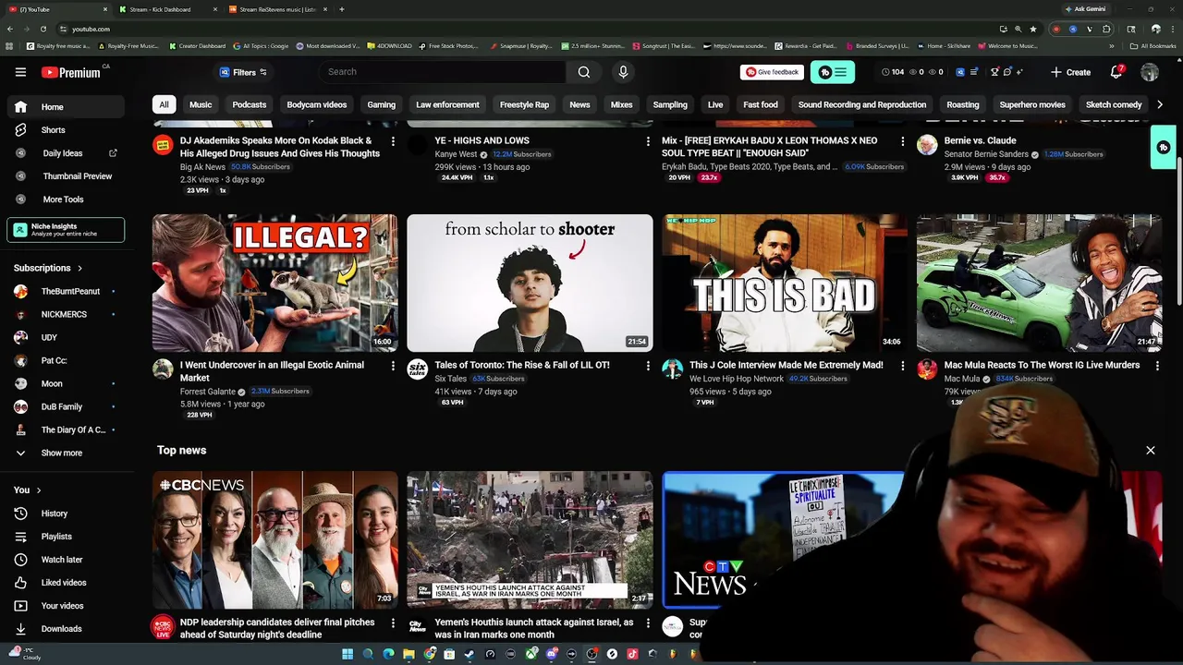Expand the You section header

coord(27,490)
